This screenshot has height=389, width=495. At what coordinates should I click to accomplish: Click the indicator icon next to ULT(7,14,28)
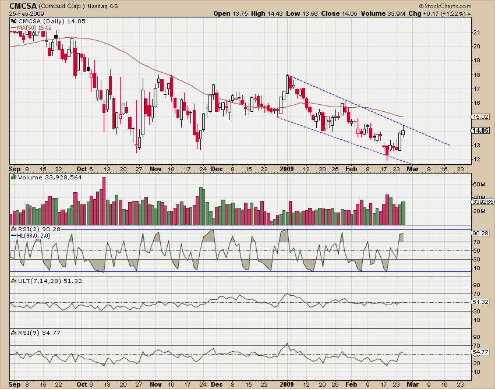pyautogui.click(x=13, y=281)
